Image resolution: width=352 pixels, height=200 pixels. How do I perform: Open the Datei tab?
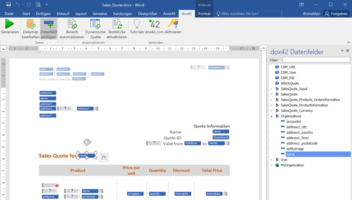point(9,13)
